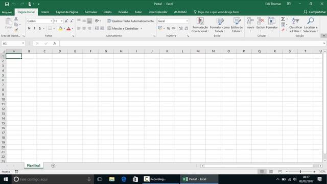This screenshot has height=184, width=327.
Task: Open Classificar e Filtrar menu
Action: (295, 25)
